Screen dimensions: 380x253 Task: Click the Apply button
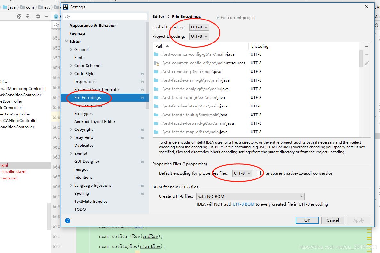[359, 220]
